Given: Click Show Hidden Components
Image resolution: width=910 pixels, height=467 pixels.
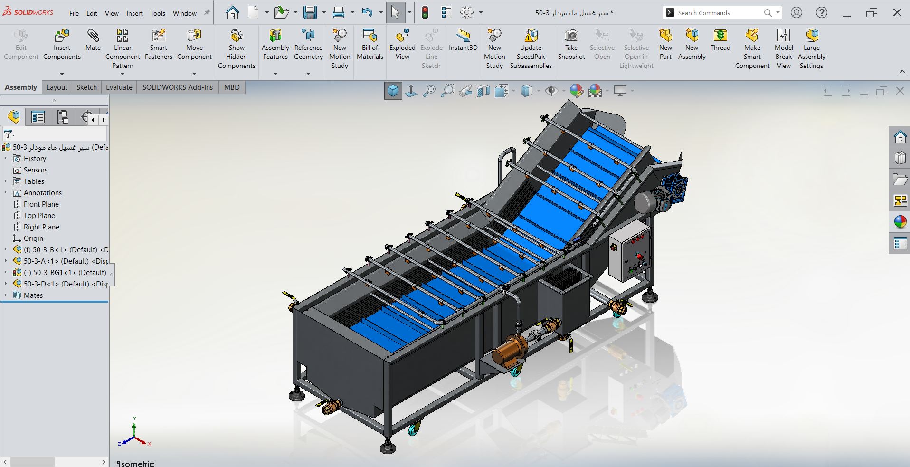Looking at the screenshot, I should tap(237, 48).
